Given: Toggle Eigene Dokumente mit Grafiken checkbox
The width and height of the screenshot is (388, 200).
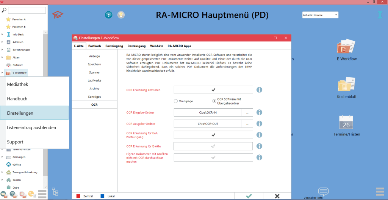Looking at the screenshot, I should [x=213, y=157].
